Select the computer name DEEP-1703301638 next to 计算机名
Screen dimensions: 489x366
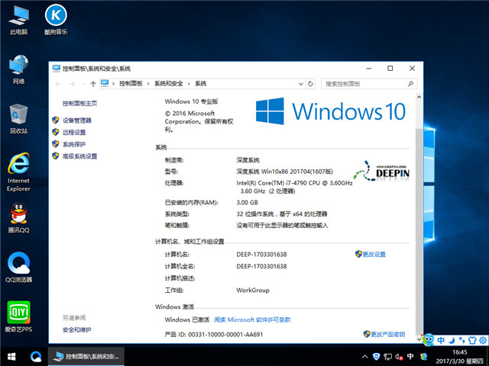[261, 255]
